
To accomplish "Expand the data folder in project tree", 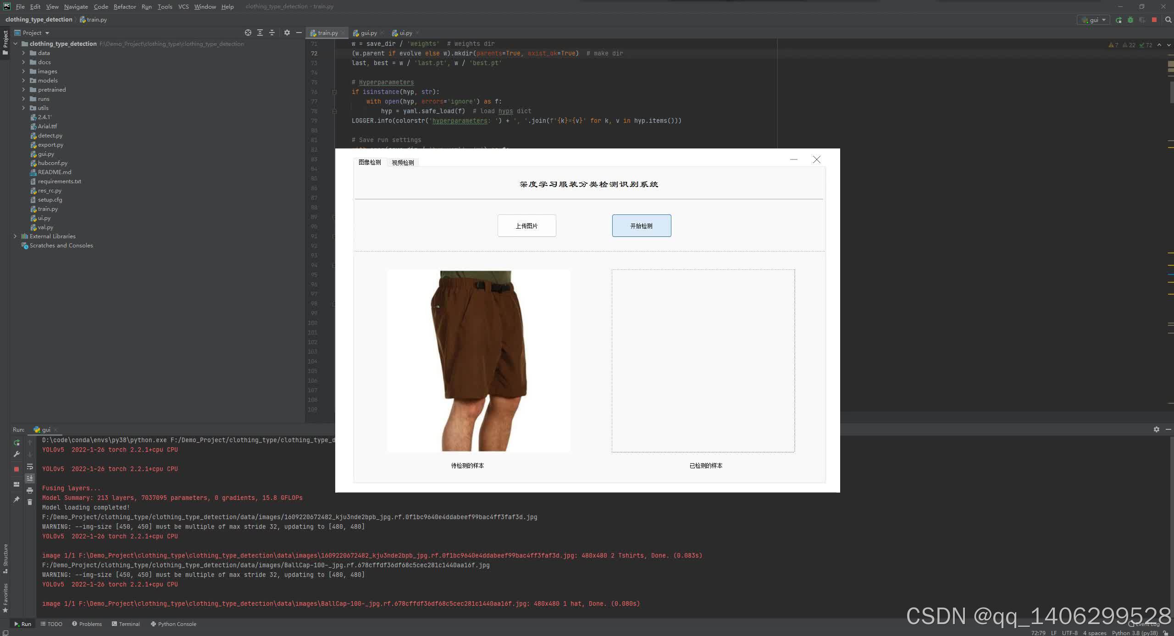I will [23, 53].
